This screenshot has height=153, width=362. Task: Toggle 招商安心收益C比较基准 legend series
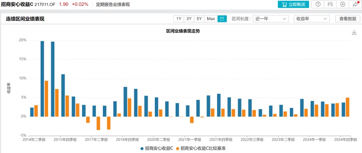tap(201, 148)
